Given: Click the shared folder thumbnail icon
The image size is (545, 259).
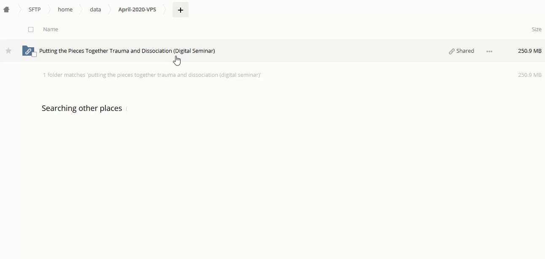Looking at the screenshot, I should [x=27, y=51].
